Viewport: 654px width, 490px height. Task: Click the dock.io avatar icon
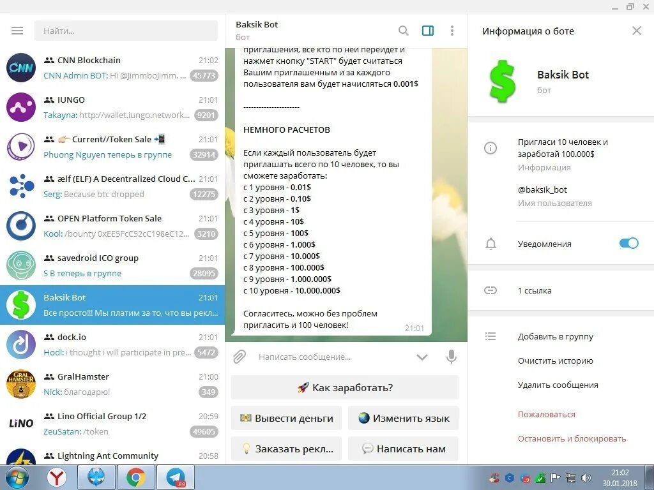tap(21, 345)
